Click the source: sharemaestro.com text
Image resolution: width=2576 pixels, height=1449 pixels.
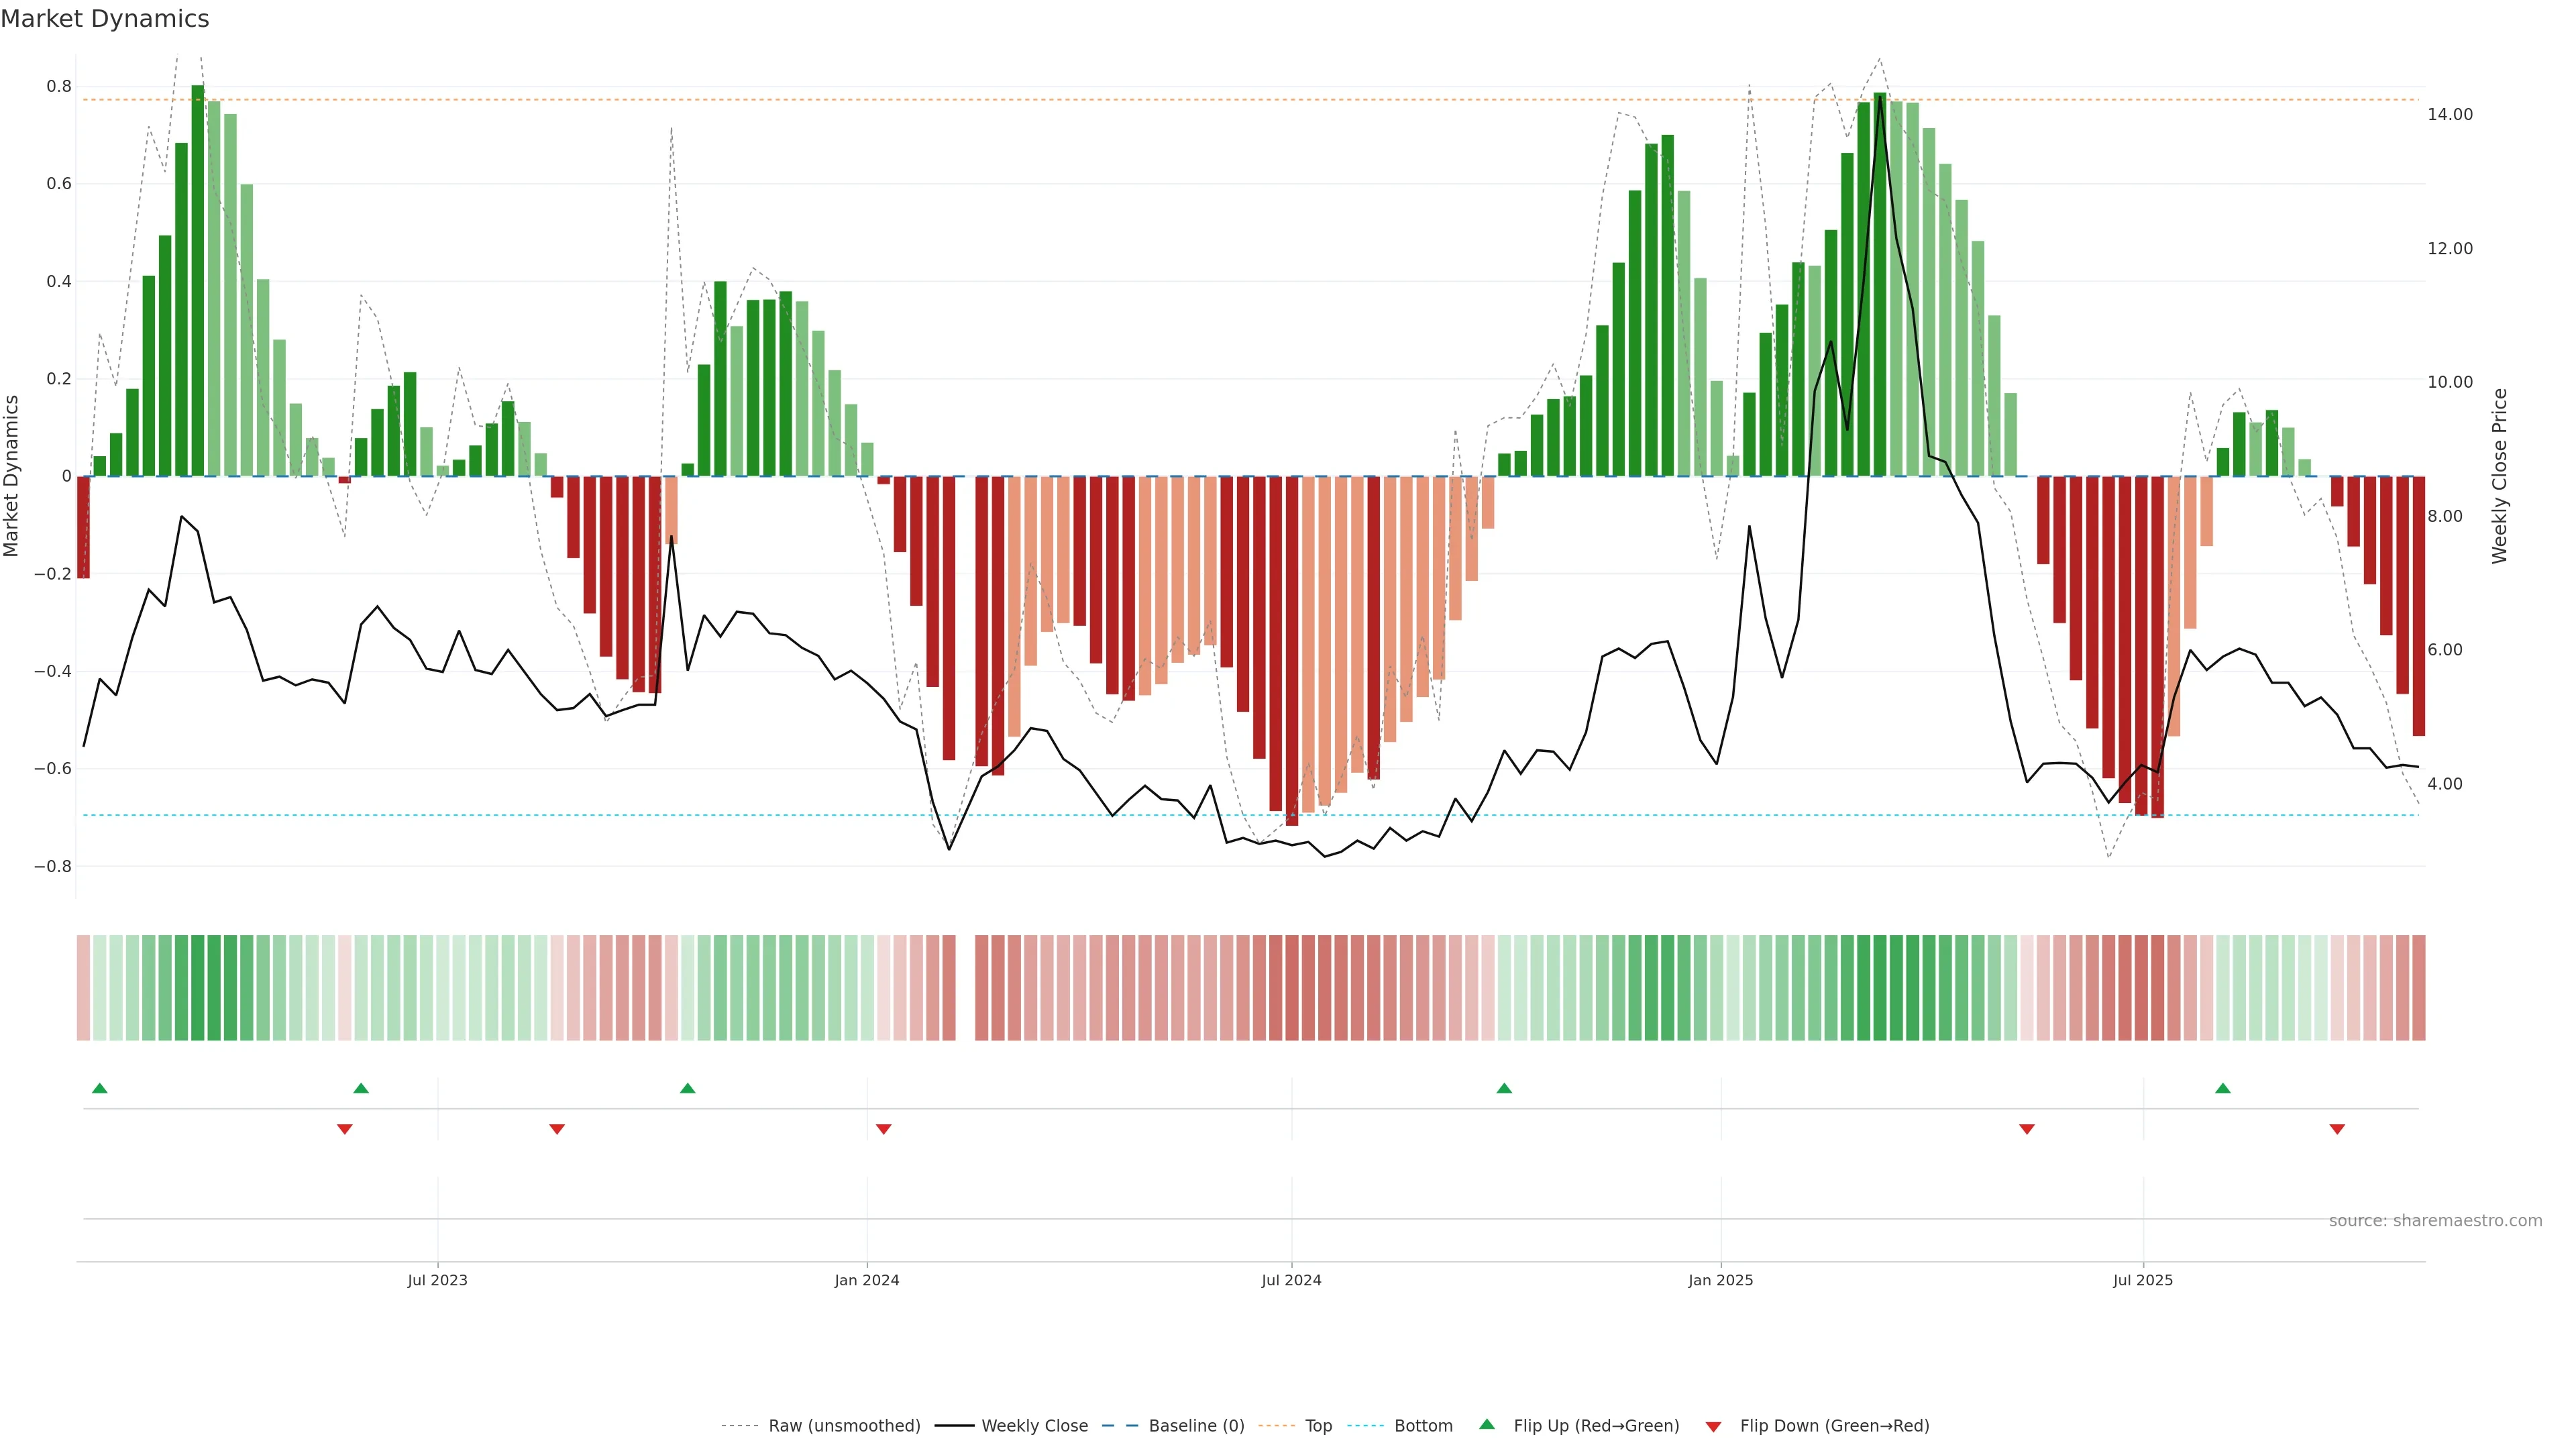click(2435, 1221)
